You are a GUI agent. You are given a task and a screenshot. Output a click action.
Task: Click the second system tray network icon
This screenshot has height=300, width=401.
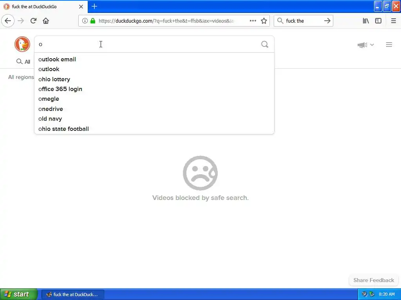point(372,294)
